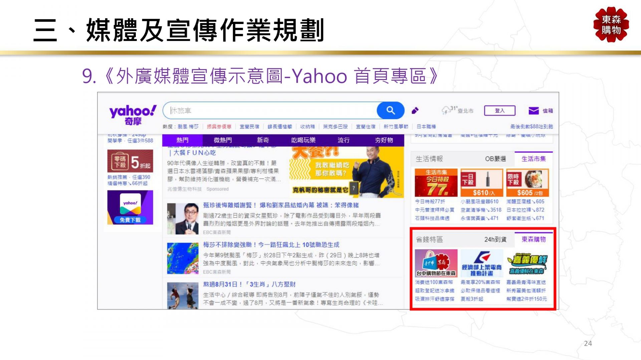Click 開學季 任選3件588 link
The height and width of the screenshot is (360, 641).
[x=130, y=141]
